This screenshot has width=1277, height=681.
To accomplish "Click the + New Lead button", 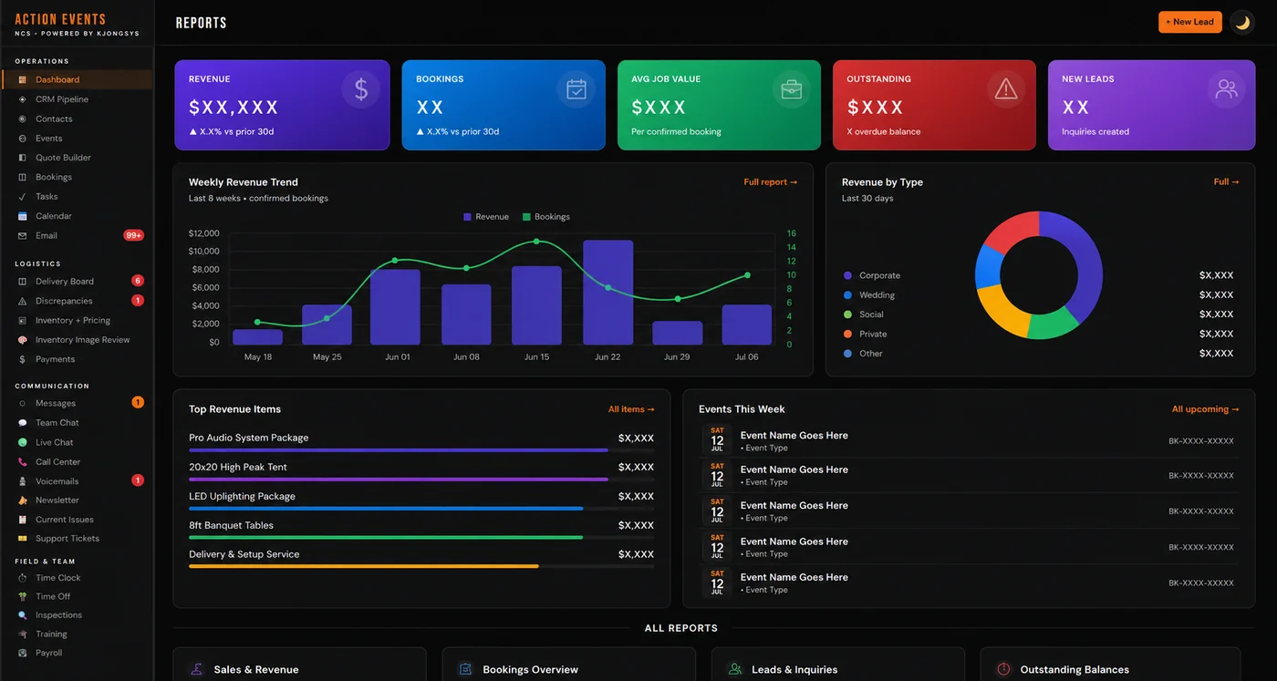I will [x=1190, y=22].
